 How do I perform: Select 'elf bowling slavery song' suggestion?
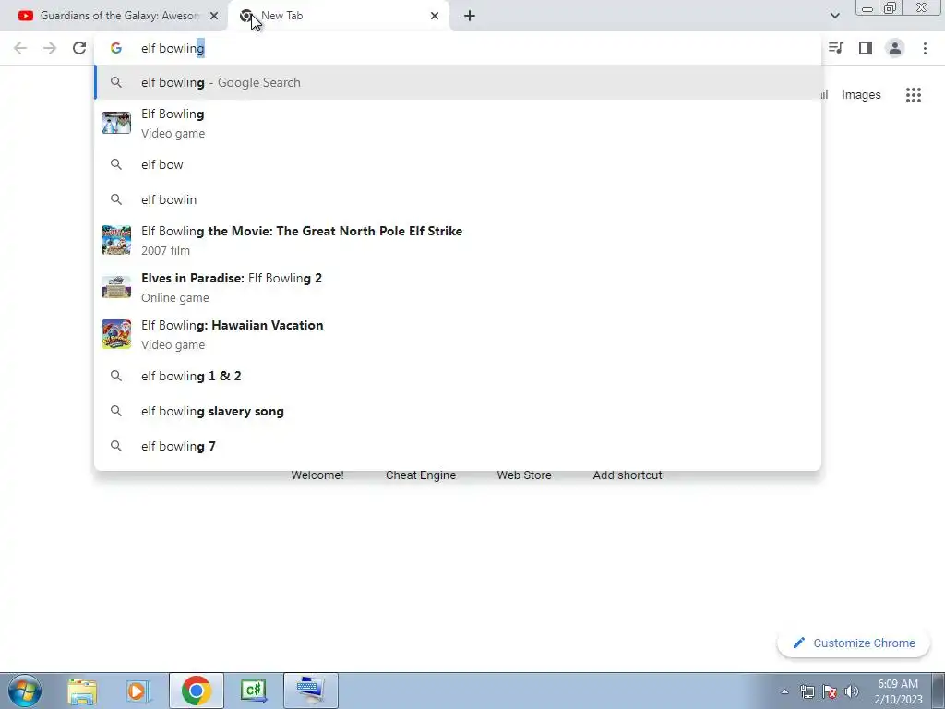[458, 411]
